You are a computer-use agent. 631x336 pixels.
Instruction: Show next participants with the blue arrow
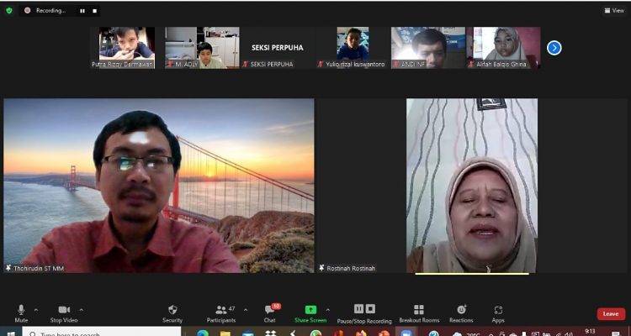[554, 48]
